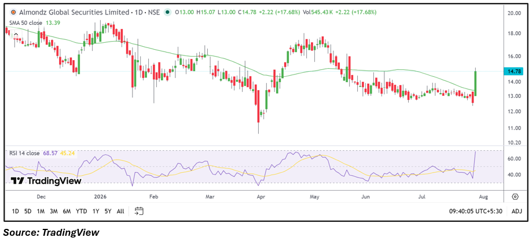Viewport: 532px width, 241px height.
Task: Click the Feb label on time axis
Action: tap(154, 196)
